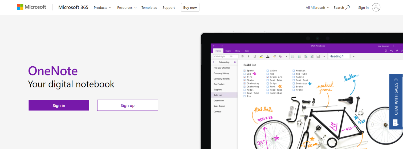Click the purple Sign in button
The image size is (403, 149).
[x=59, y=105]
